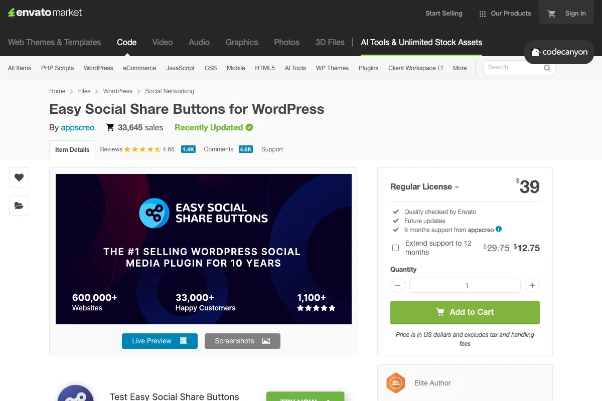This screenshot has height=401, width=602.
Task: Select the Audio menu item
Action: (199, 43)
